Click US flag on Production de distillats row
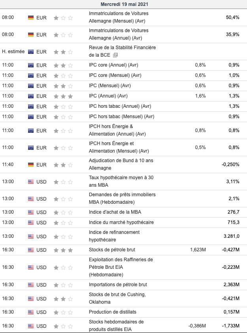247x333 pixels. pyautogui.click(x=31, y=312)
